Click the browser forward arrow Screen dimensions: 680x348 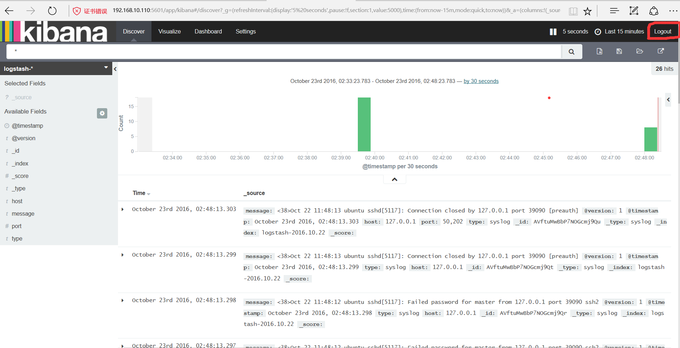31,11
